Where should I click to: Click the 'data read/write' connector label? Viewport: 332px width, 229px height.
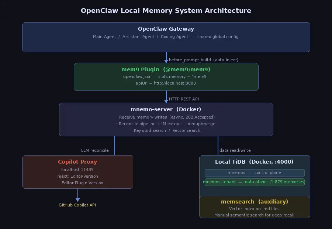pos(235,150)
